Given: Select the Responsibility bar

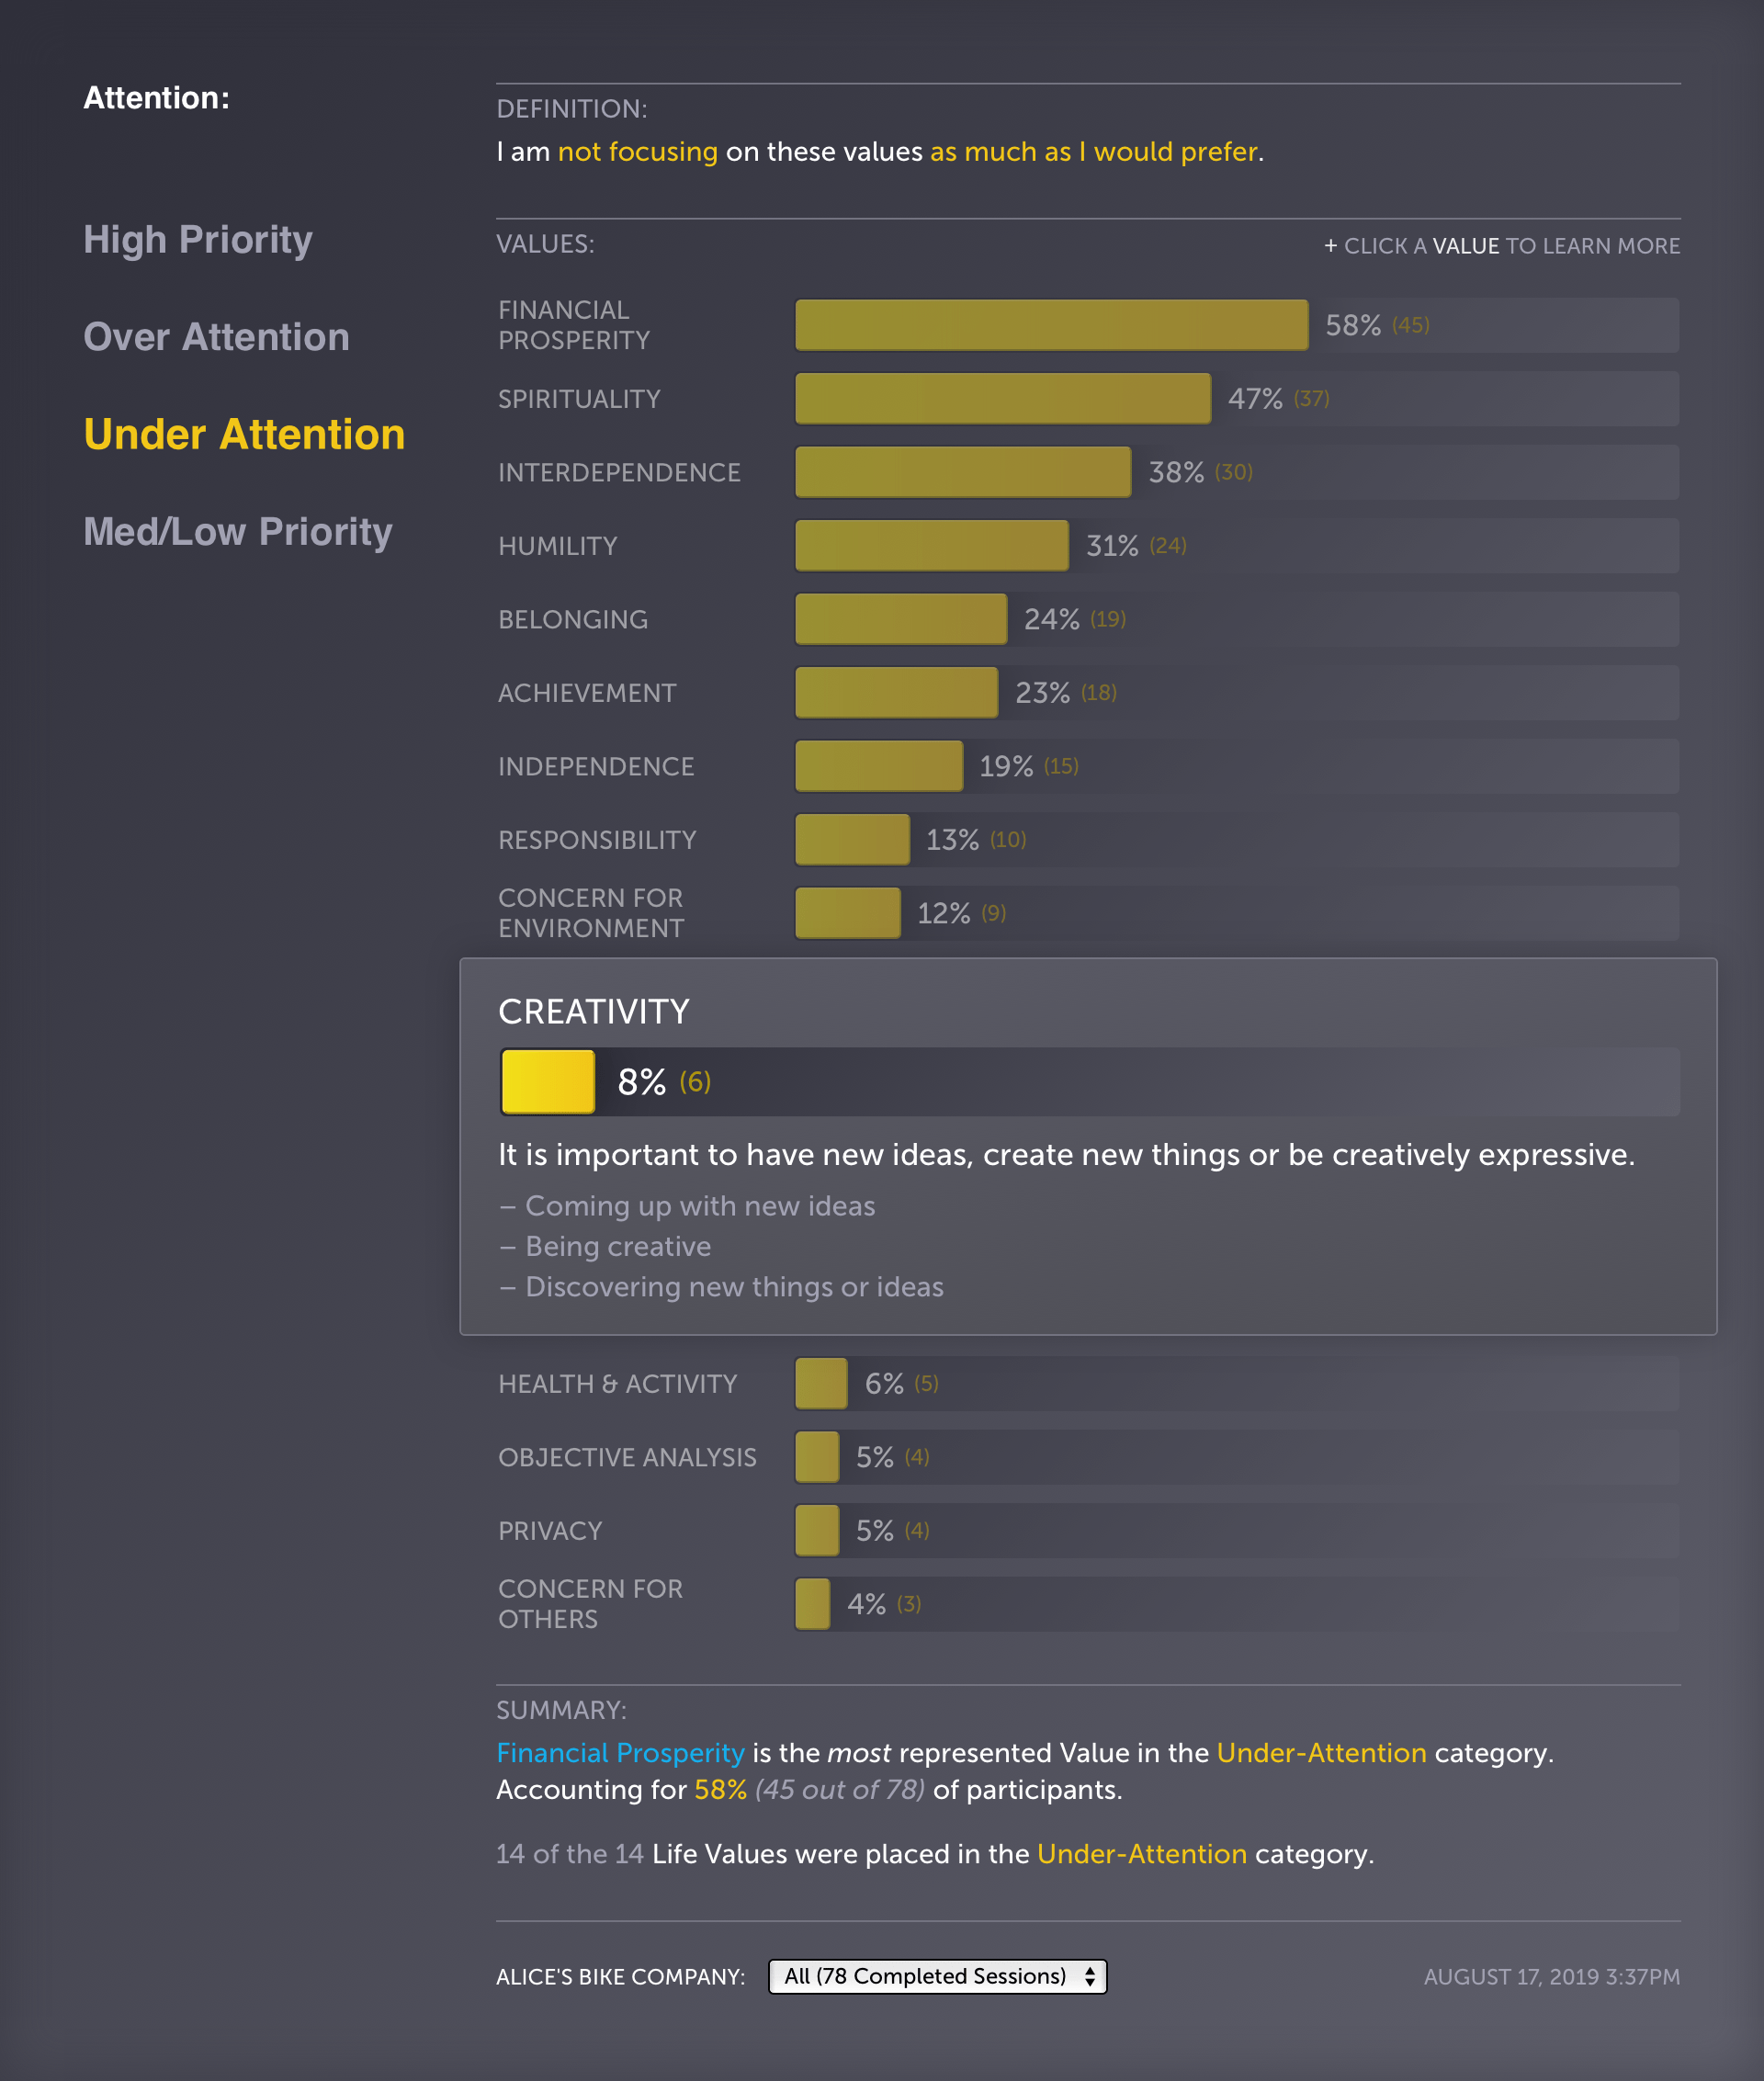Looking at the screenshot, I should (851, 839).
